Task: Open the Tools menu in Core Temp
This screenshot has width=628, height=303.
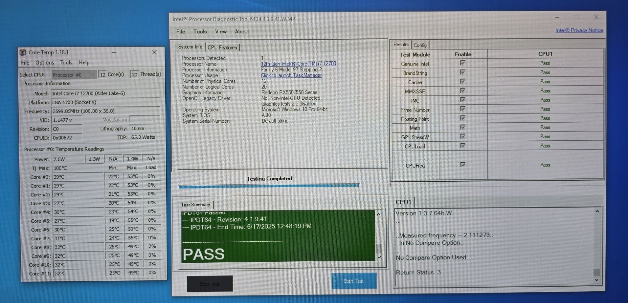Action: click(66, 62)
